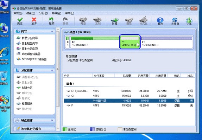Expand the 磁盘操作 panel
Image resolution: width=202 pixels, height=140 pixels.
pos(52,120)
